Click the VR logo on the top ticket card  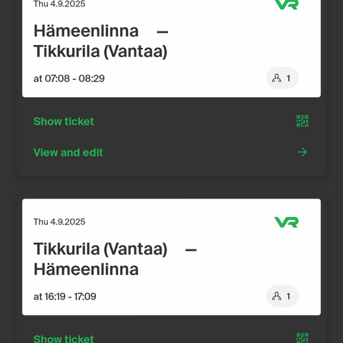(x=287, y=4)
